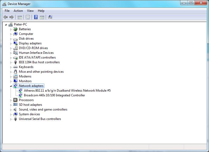209x152 pixels.
Task: Click the Universal Serial Bus controllers icon
Action: (16, 119)
